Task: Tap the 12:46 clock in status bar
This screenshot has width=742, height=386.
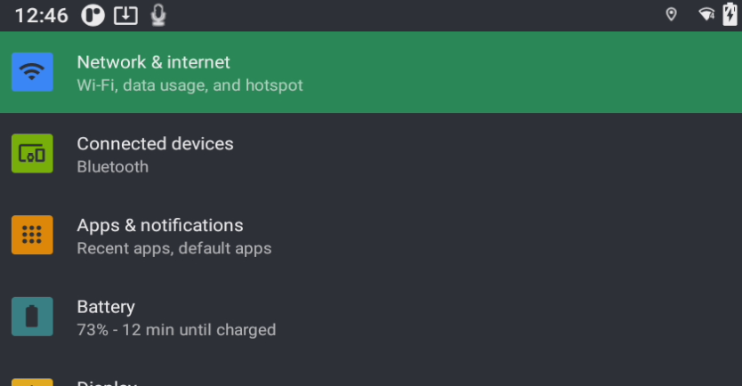Action: 41,15
